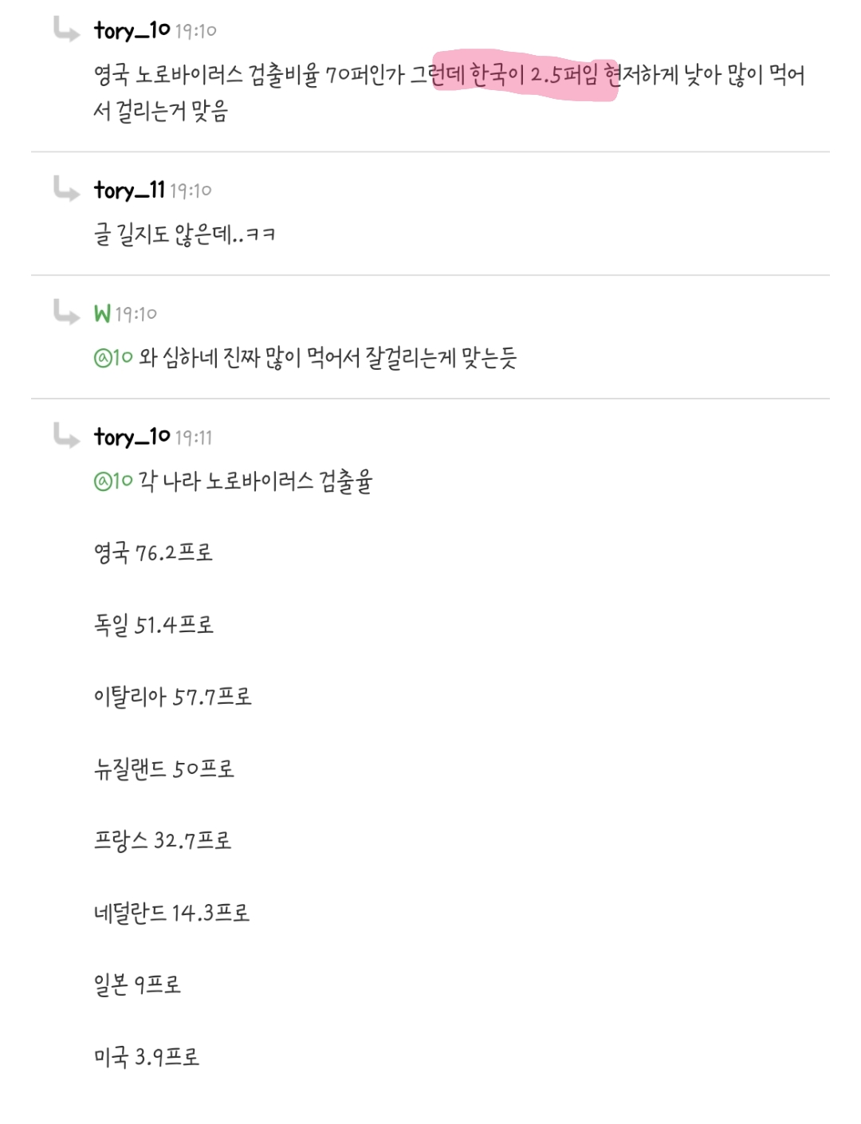This screenshot has width=861, height=1124.
Task: Click the @10 mention in the 19:11 comment
Action: coord(113,481)
